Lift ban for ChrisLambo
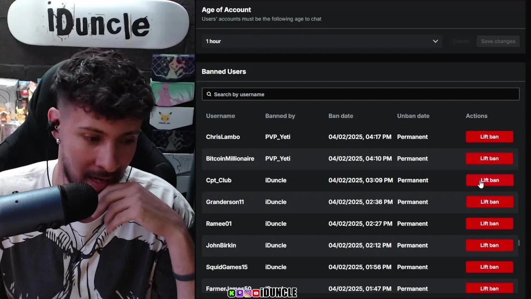This screenshot has width=531, height=299. pyautogui.click(x=490, y=137)
